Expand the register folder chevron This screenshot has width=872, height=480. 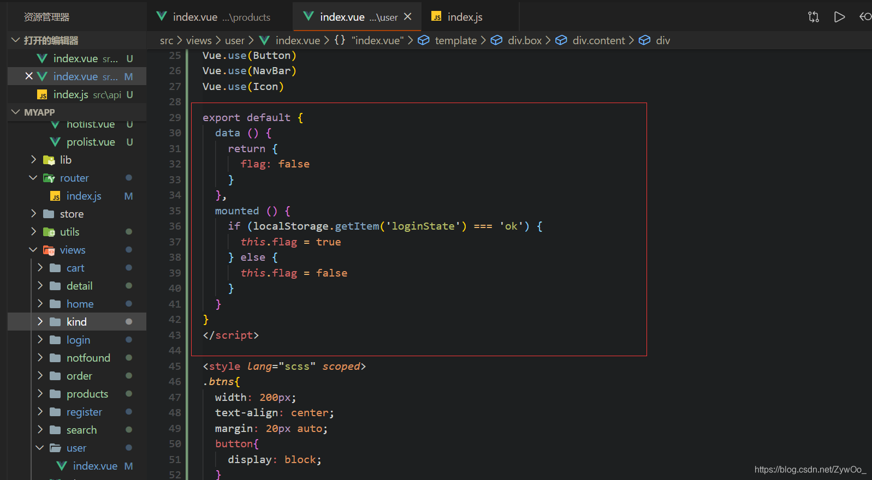click(40, 412)
